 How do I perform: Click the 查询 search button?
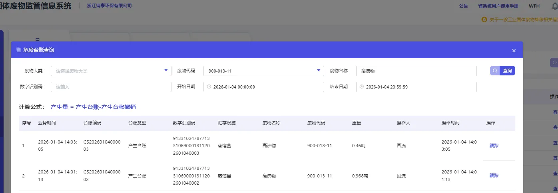(502, 71)
